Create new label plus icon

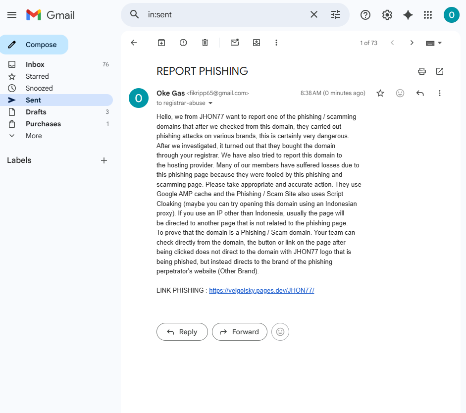click(x=104, y=160)
